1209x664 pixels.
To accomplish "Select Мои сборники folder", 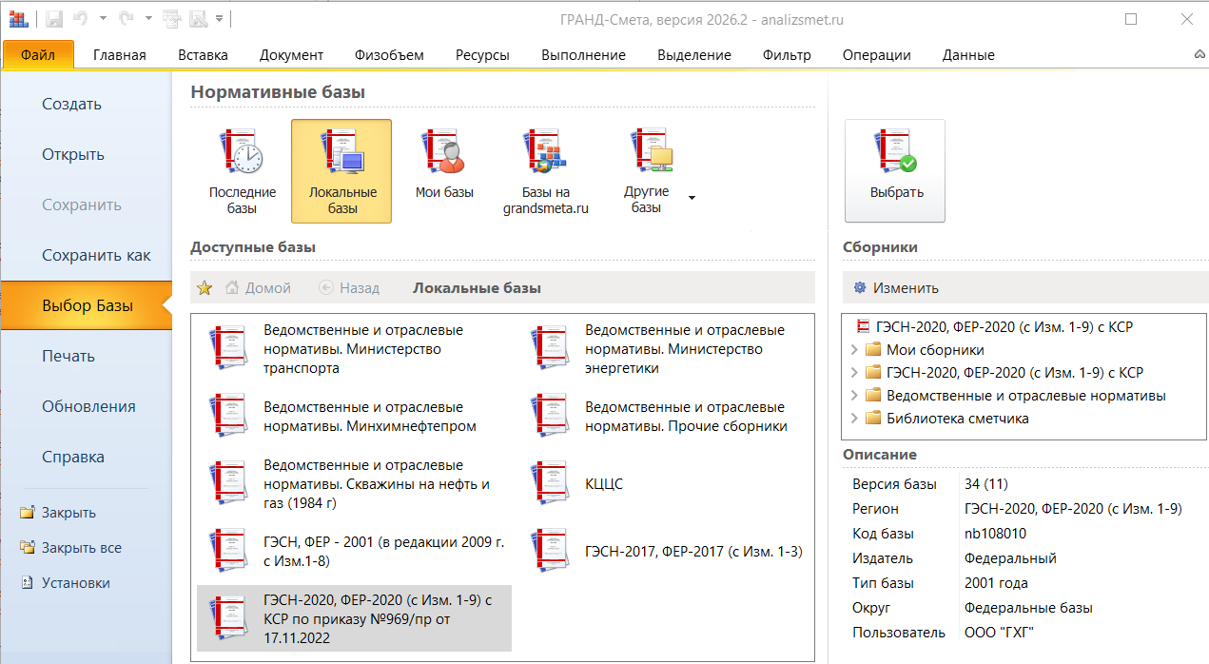I will point(924,350).
